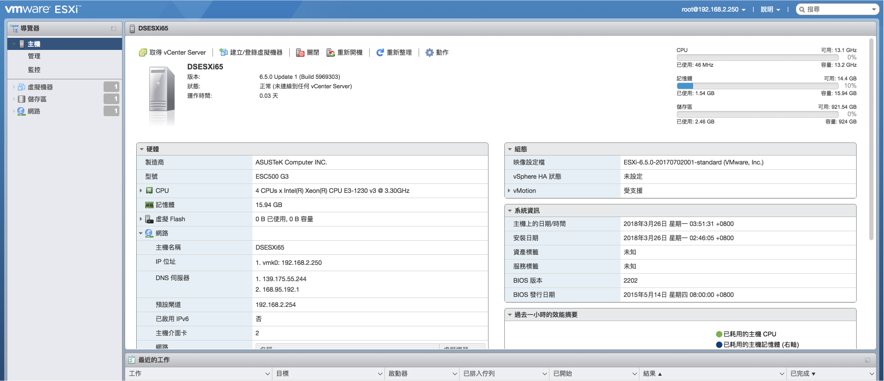Open the root@192.168.2.250 user dropdown
Screen dimensions: 884x381
coord(713,9)
